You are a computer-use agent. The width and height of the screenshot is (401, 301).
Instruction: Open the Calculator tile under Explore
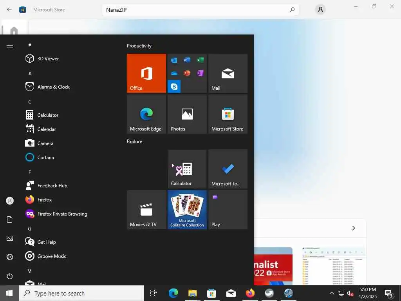click(x=187, y=169)
